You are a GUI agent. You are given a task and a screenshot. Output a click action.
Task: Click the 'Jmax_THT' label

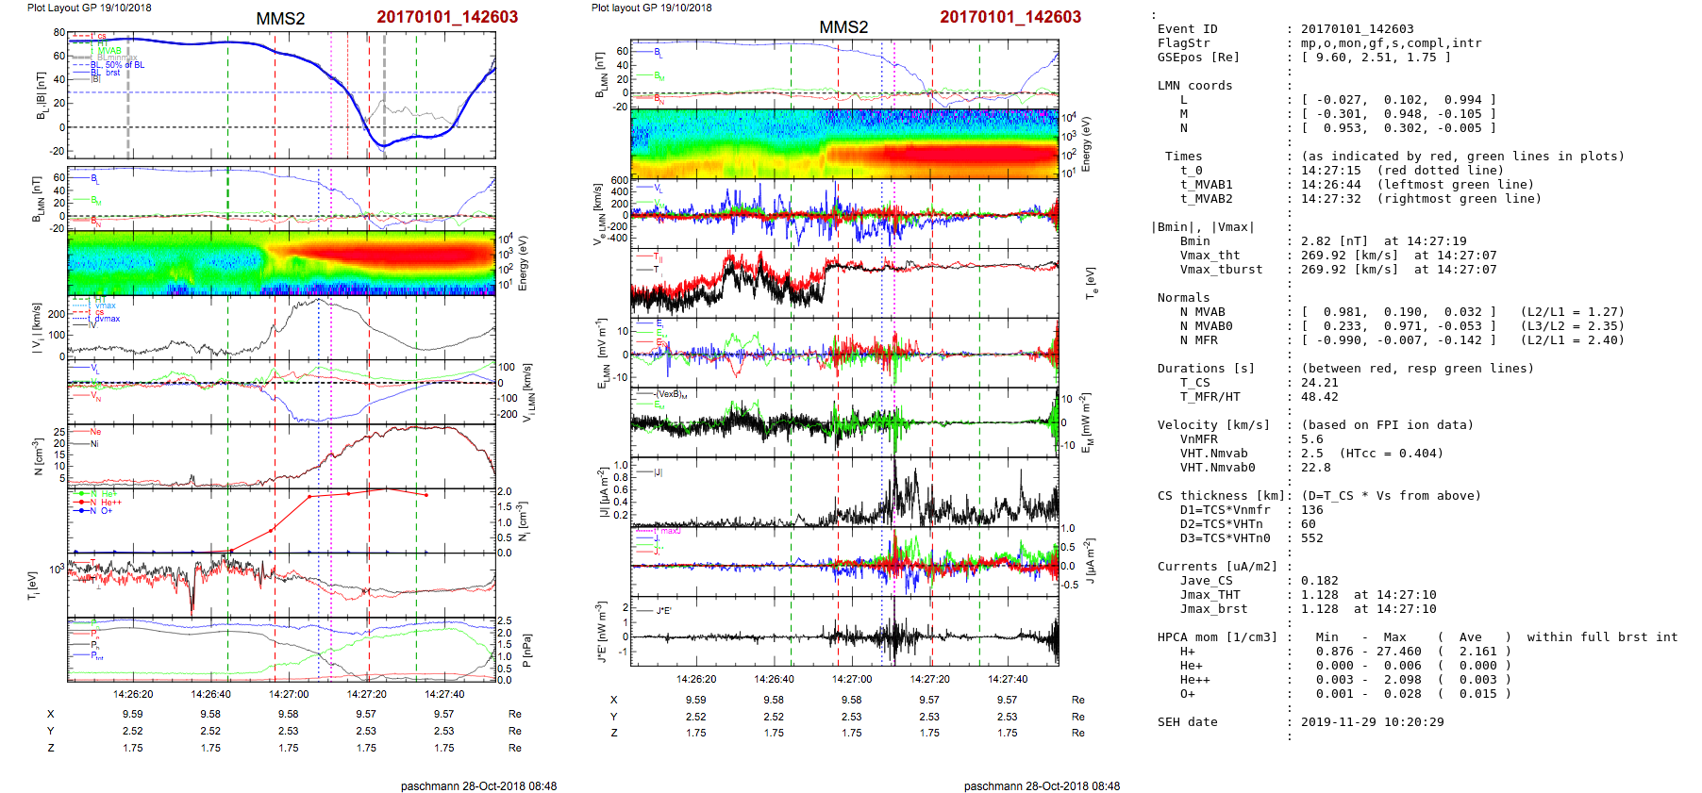[1210, 595]
